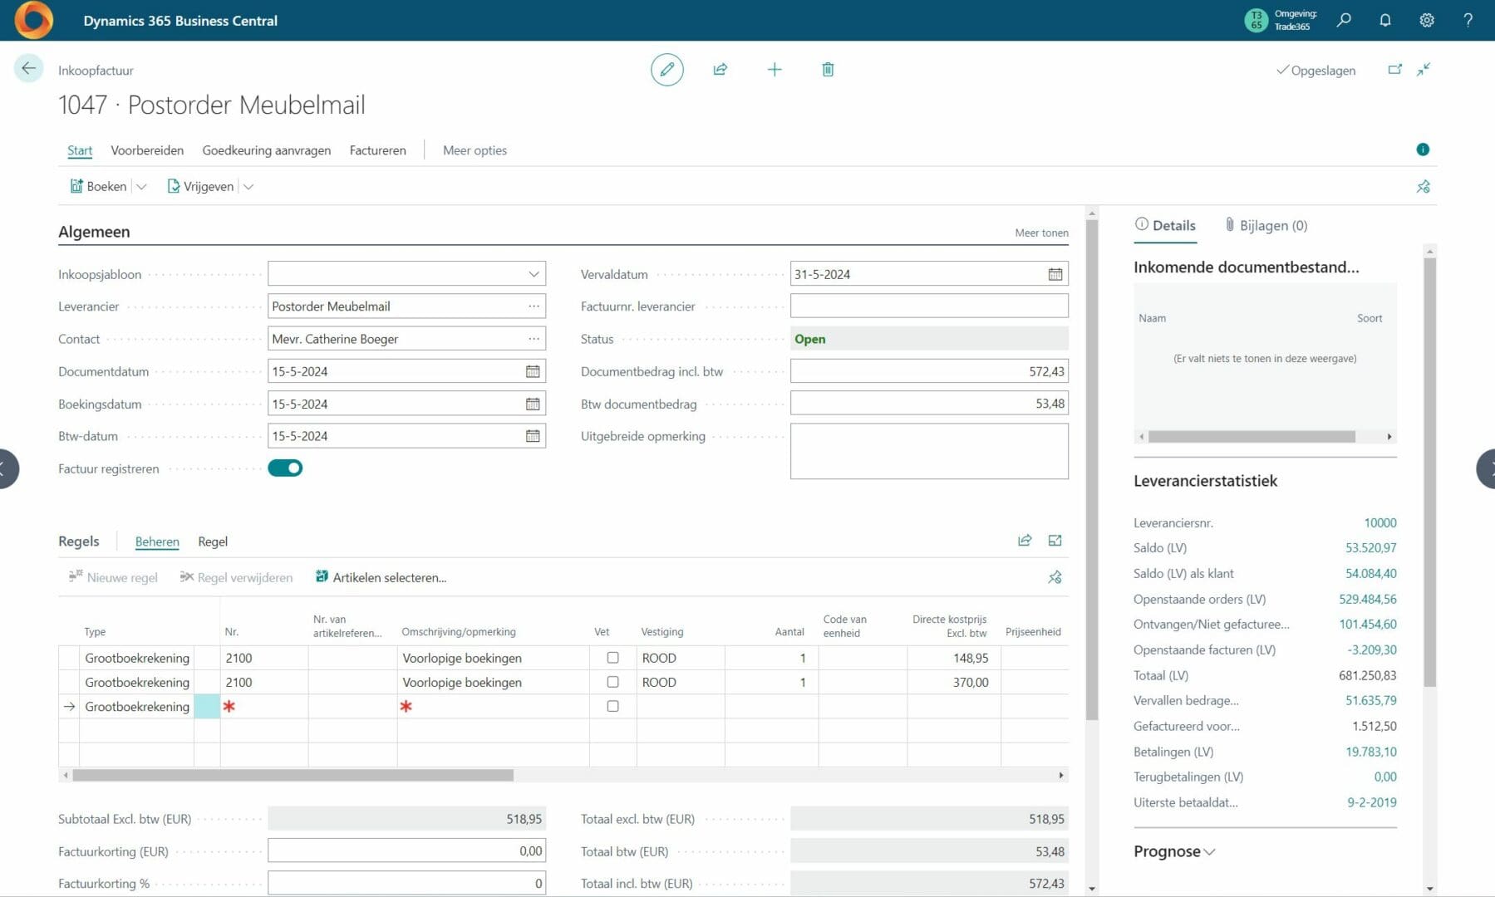Click the collapse page arrows icon
The image size is (1495, 897).
(x=1424, y=70)
